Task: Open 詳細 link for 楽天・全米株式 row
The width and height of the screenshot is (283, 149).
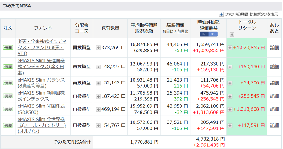Action: (274, 48)
